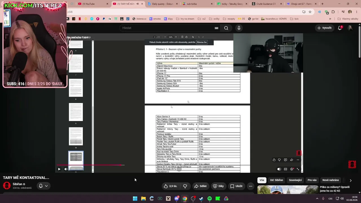Open File Explorer from the taskbar
Viewport: 361px width, 203px height.
[x=143, y=198]
